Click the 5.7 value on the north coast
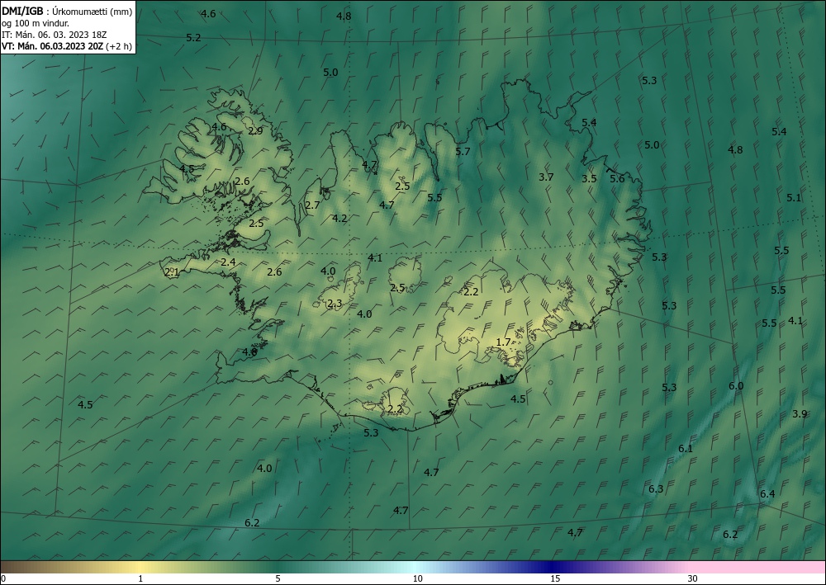Image resolution: width=826 pixels, height=585 pixels. click(x=463, y=152)
